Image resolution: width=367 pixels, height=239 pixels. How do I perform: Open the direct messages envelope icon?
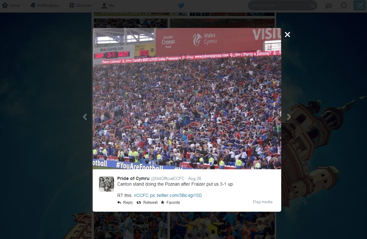tap(329, 6)
